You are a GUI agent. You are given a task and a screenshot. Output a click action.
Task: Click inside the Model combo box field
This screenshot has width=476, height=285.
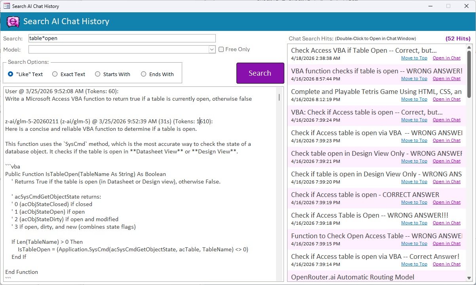118,50
